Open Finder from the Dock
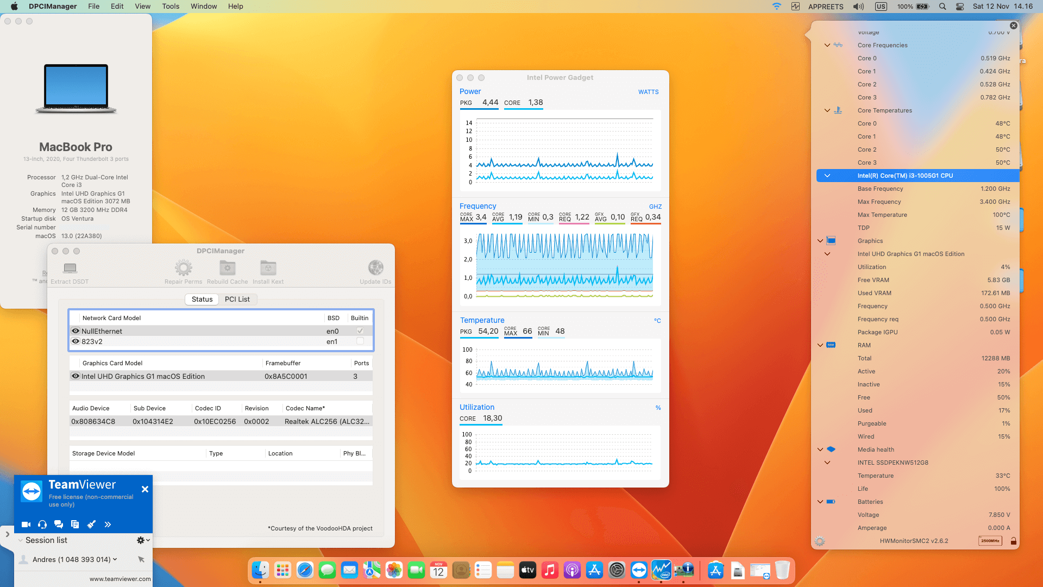 (x=260, y=570)
